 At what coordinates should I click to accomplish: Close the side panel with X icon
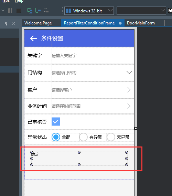[13, 23]
